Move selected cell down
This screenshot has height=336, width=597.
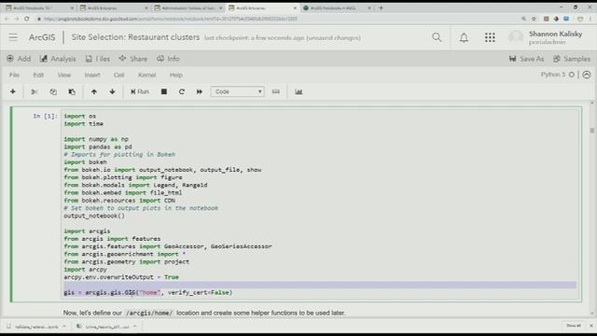pyautogui.click(x=112, y=91)
